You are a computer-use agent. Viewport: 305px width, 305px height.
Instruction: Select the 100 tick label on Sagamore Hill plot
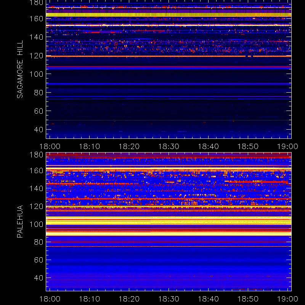pyautogui.click(x=36, y=74)
